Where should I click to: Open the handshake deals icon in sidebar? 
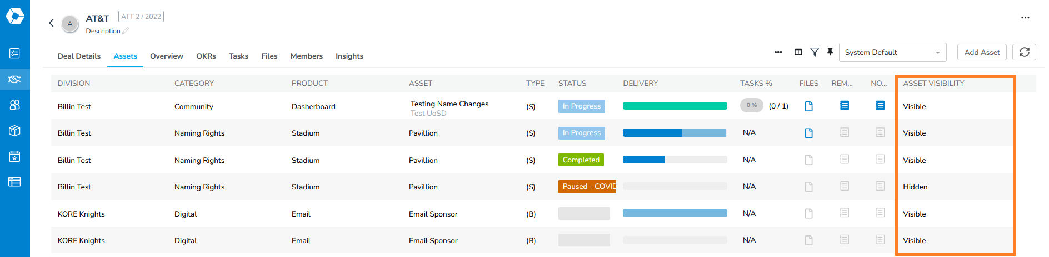pos(15,79)
